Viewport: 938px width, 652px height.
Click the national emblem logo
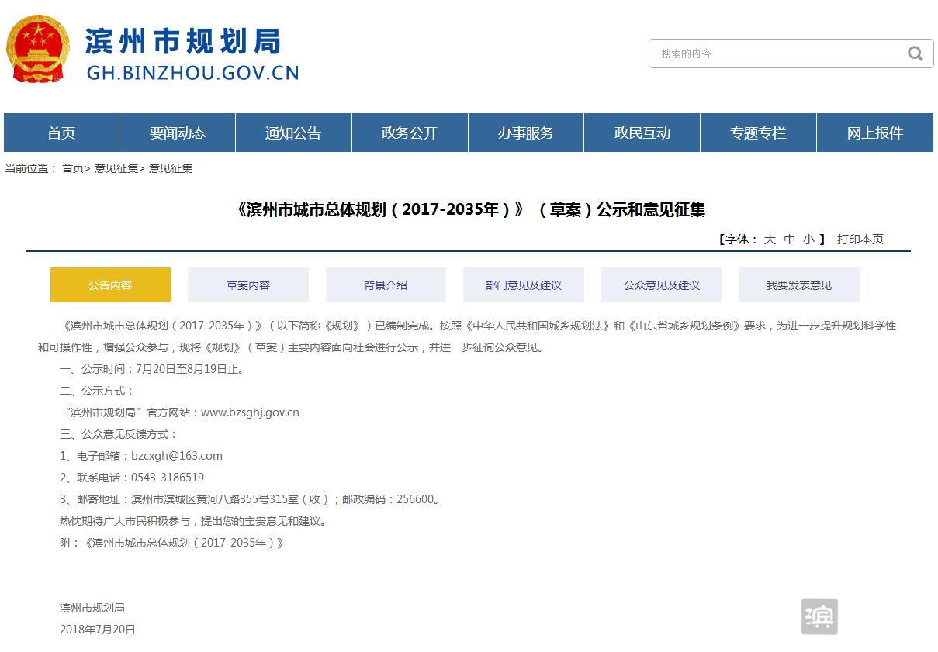38,49
